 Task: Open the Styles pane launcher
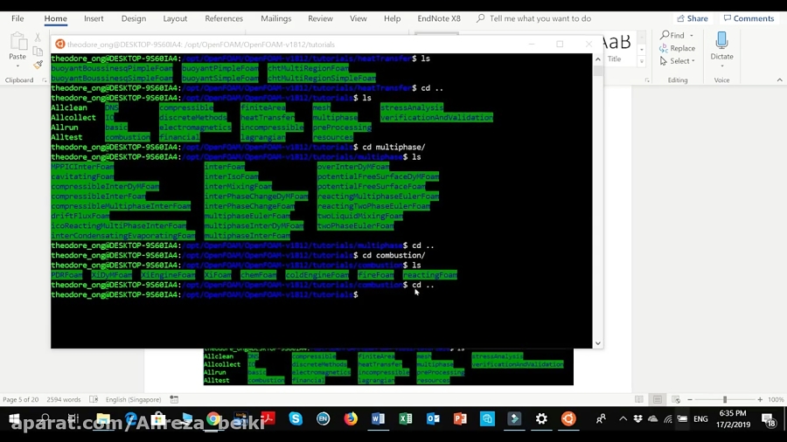(x=647, y=80)
